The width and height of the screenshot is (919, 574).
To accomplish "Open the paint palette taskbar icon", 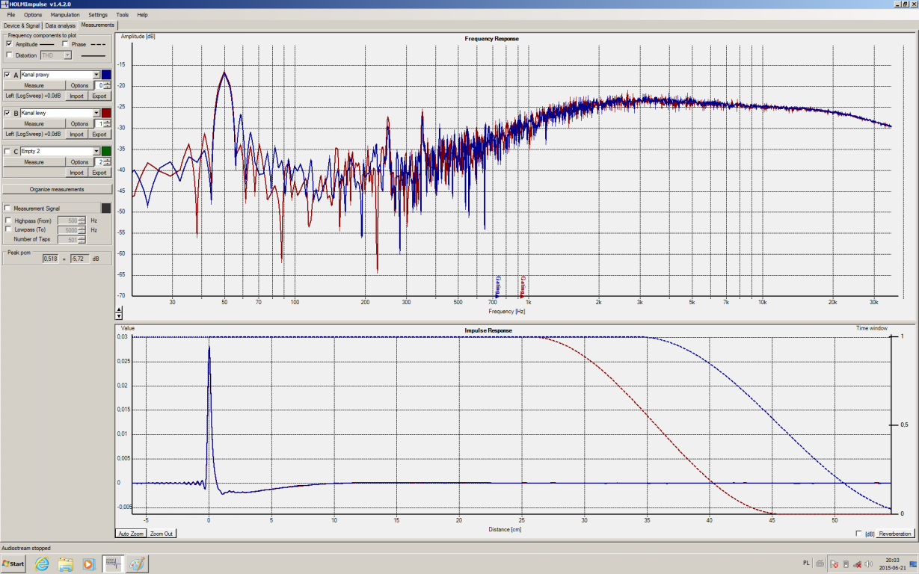I will pos(138,564).
